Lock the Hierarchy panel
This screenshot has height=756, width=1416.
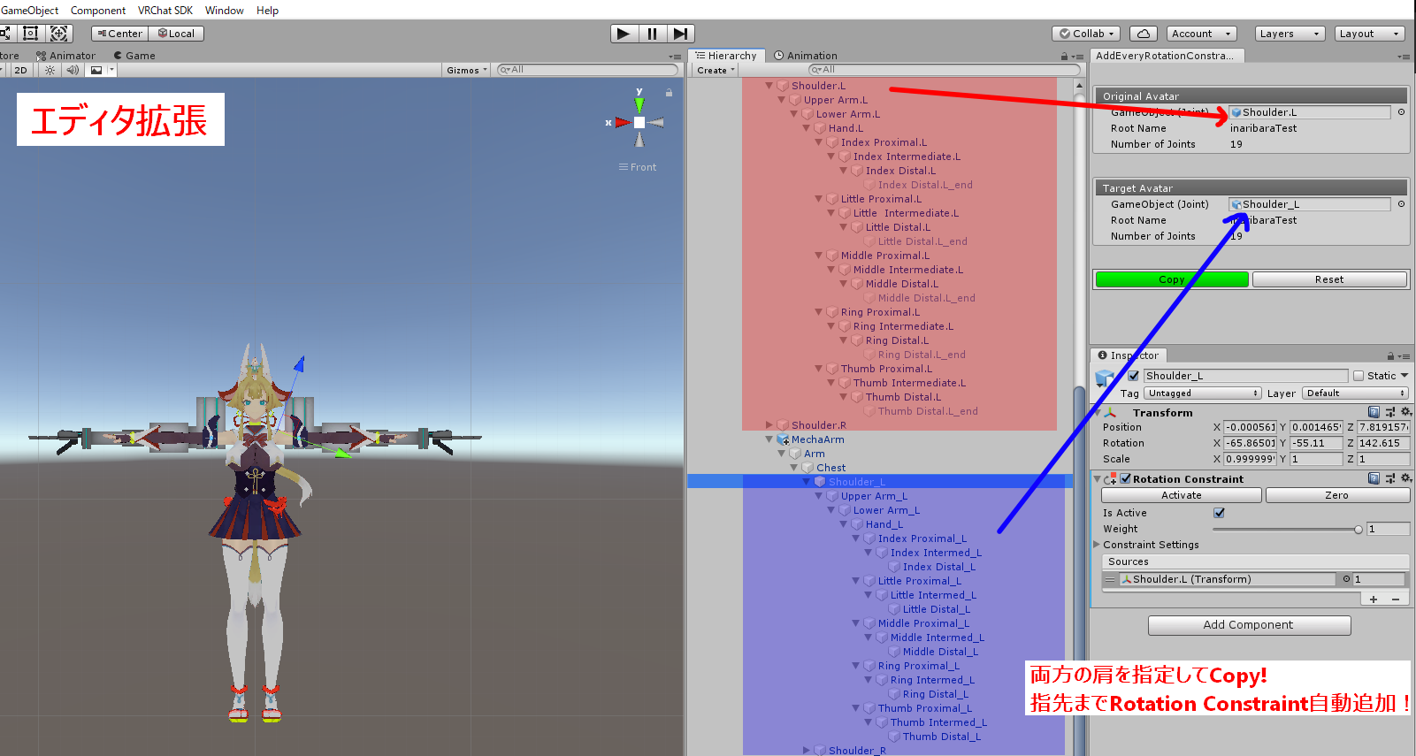pos(1065,56)
